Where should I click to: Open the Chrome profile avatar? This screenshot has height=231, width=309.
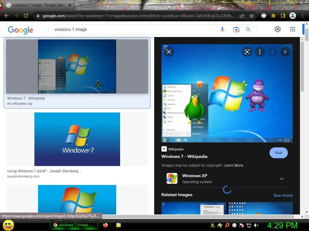point(293,16)
